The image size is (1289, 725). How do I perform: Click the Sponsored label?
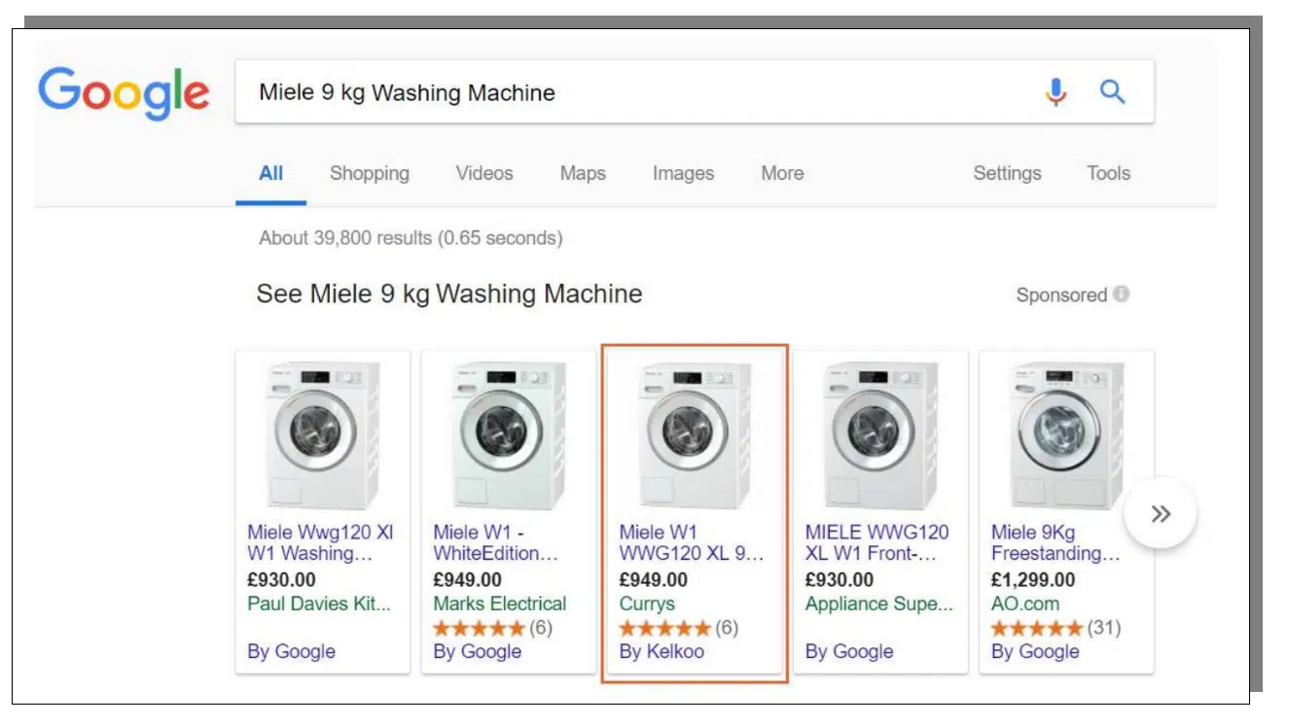pos(1061,294)
